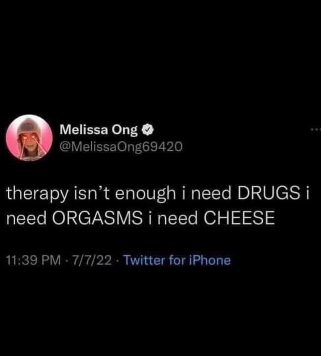321x356 pixels.
Task: Open Melissa Ong's profile picture
Action: 29,138
